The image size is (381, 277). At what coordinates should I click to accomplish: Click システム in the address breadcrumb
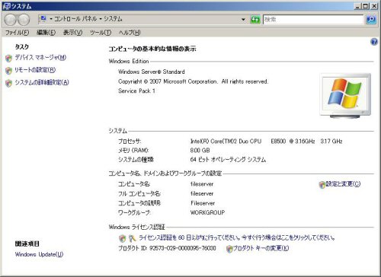coord(113,19)
